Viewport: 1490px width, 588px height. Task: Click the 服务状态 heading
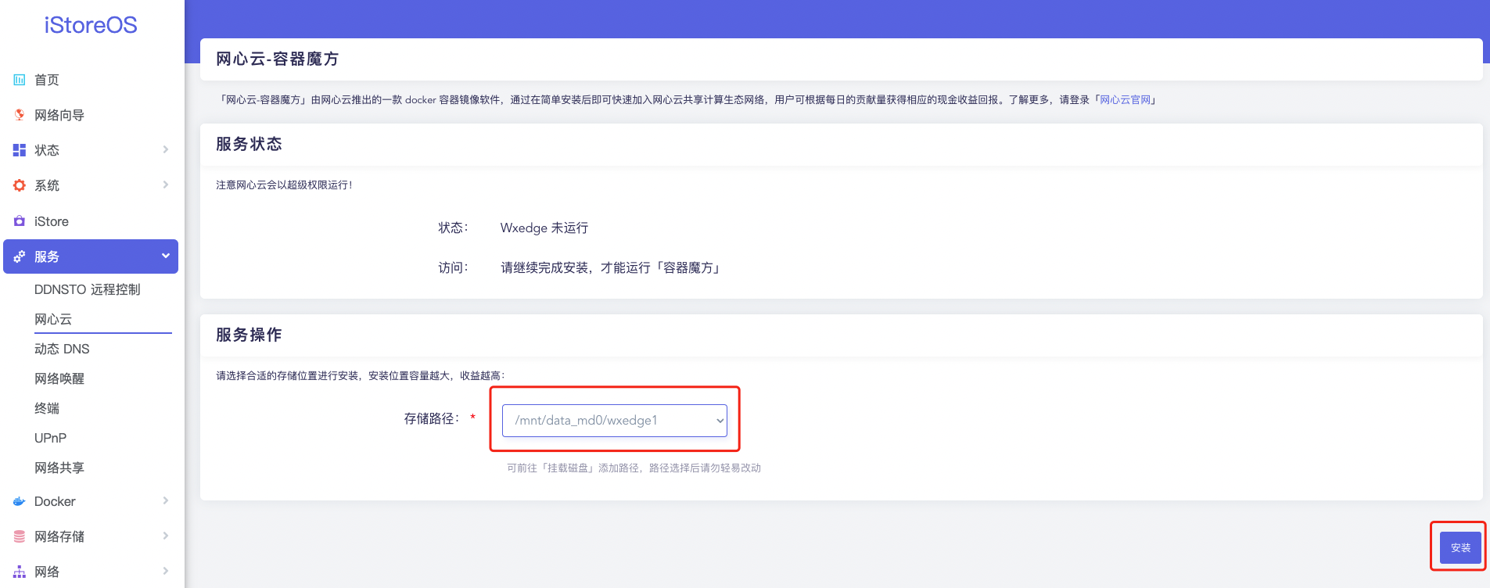coord(249,144)
